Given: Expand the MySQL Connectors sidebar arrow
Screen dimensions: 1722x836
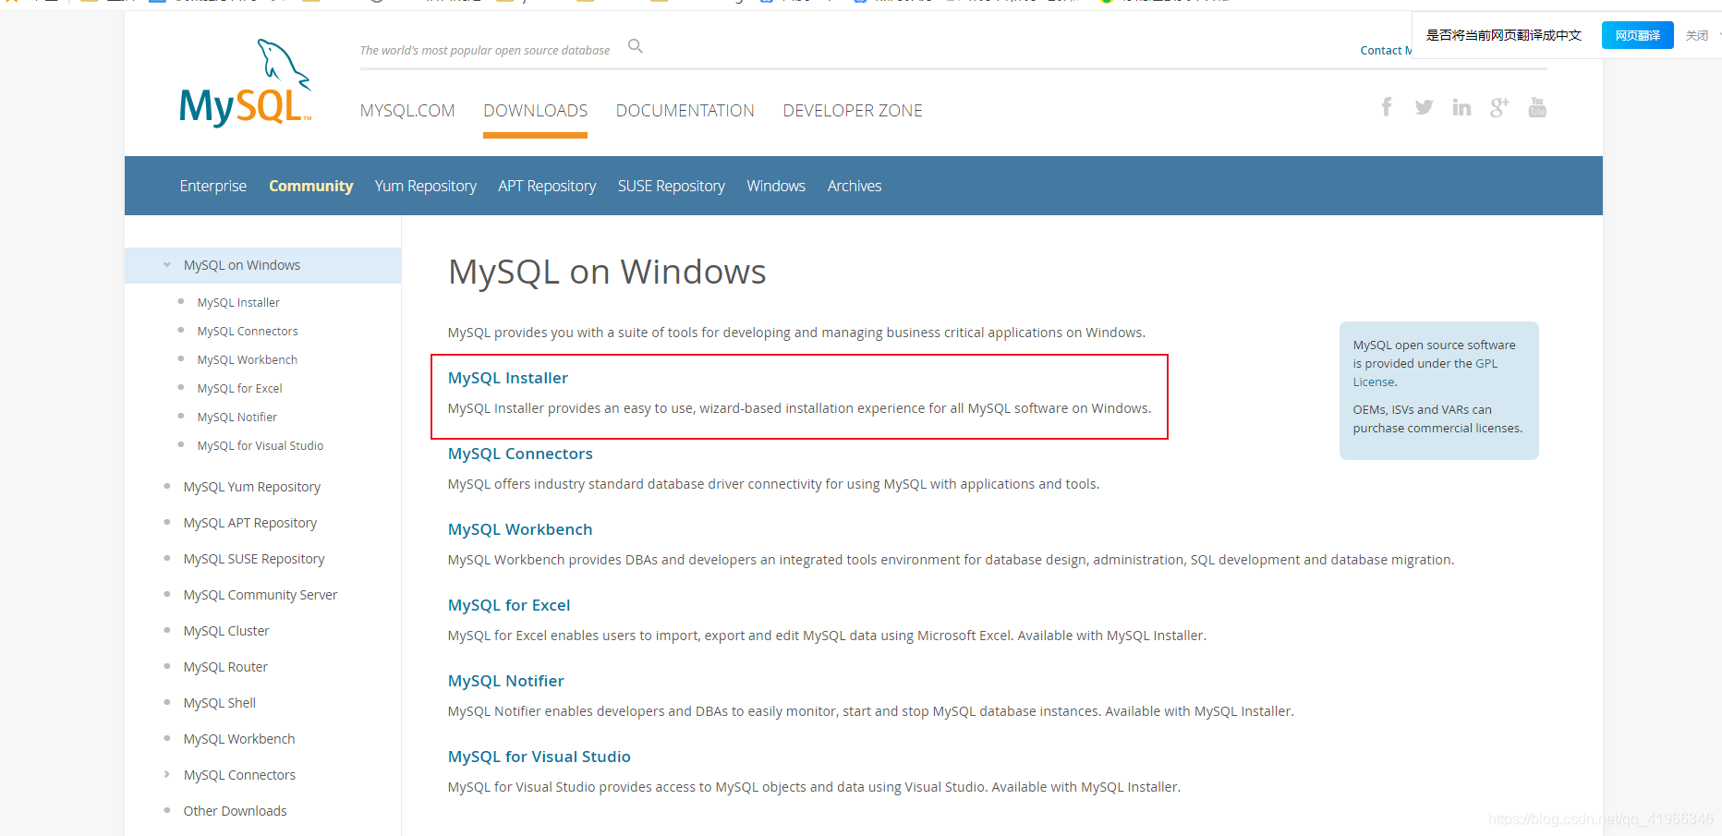Looking at the screenshot, I should [x=167, y=774].
